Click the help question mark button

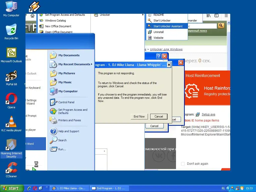(159, 56)
